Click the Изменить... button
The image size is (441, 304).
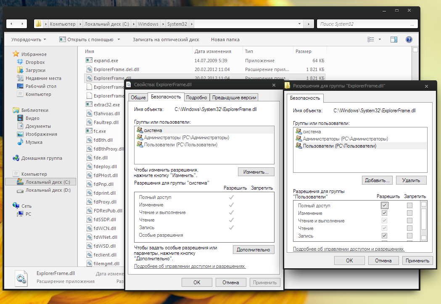tap(256, 172)
